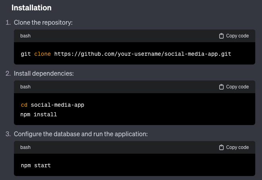Screen dimensions: 262x180
Task: Click the GitHub repository URL in the code
Action: click(x=143, y=53)
